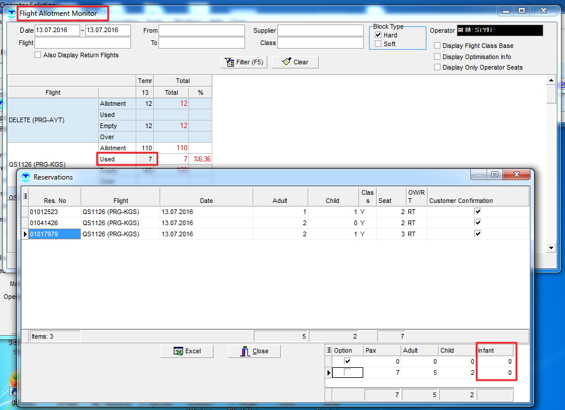Enable the Soft block type checkbox
The height and width of the screenshot is (410, 565).
[378, 44]
